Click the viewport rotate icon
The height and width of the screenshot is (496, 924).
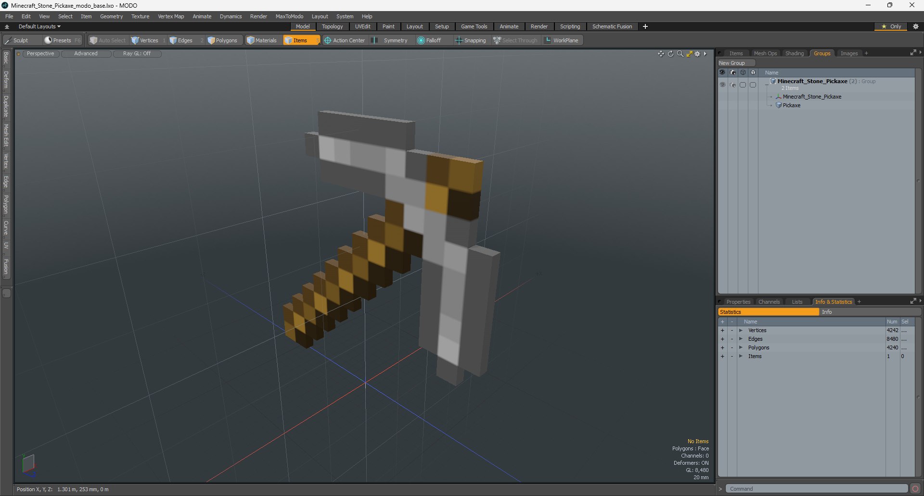pos(670,54)
